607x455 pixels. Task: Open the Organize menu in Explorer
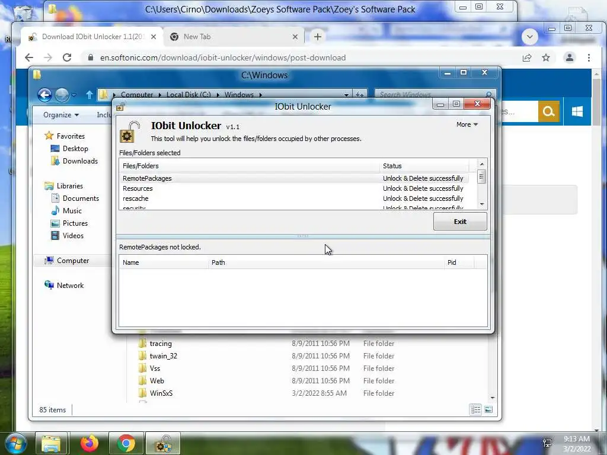click(x=61, y=115)
